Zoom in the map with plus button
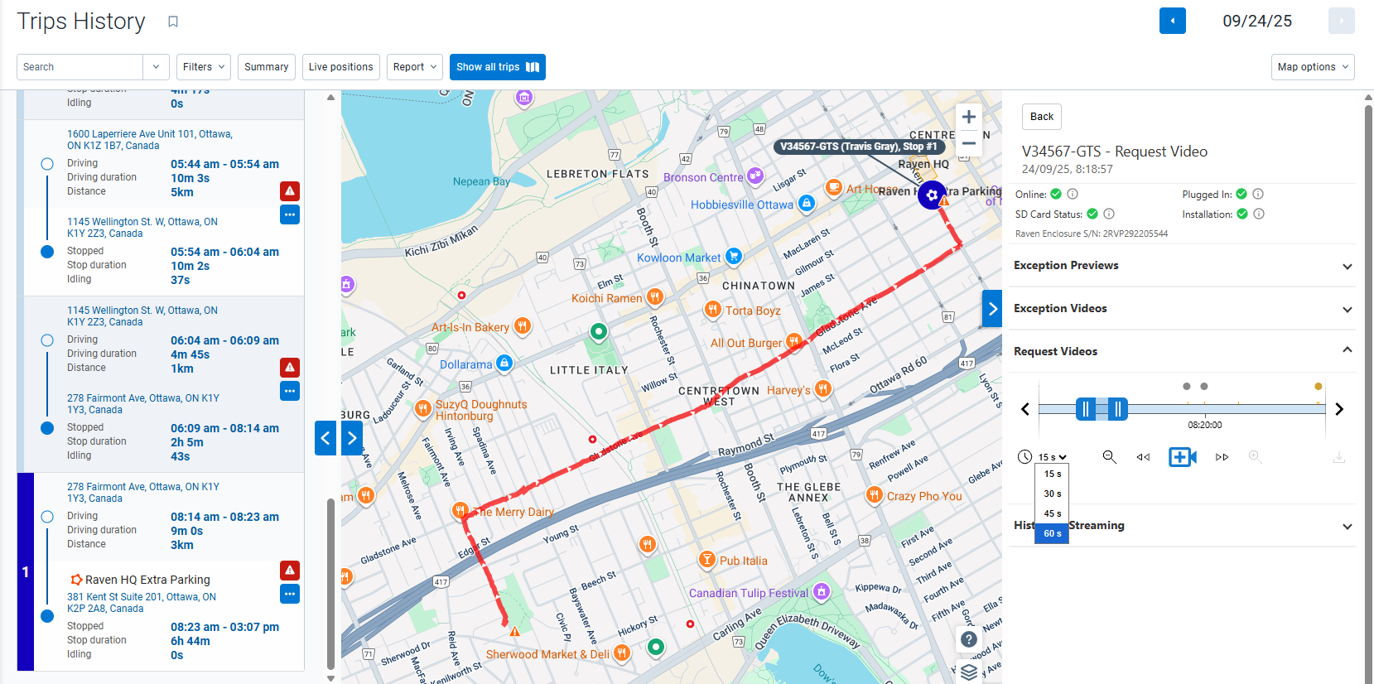 pyautogui.click(x=969, y=117)
